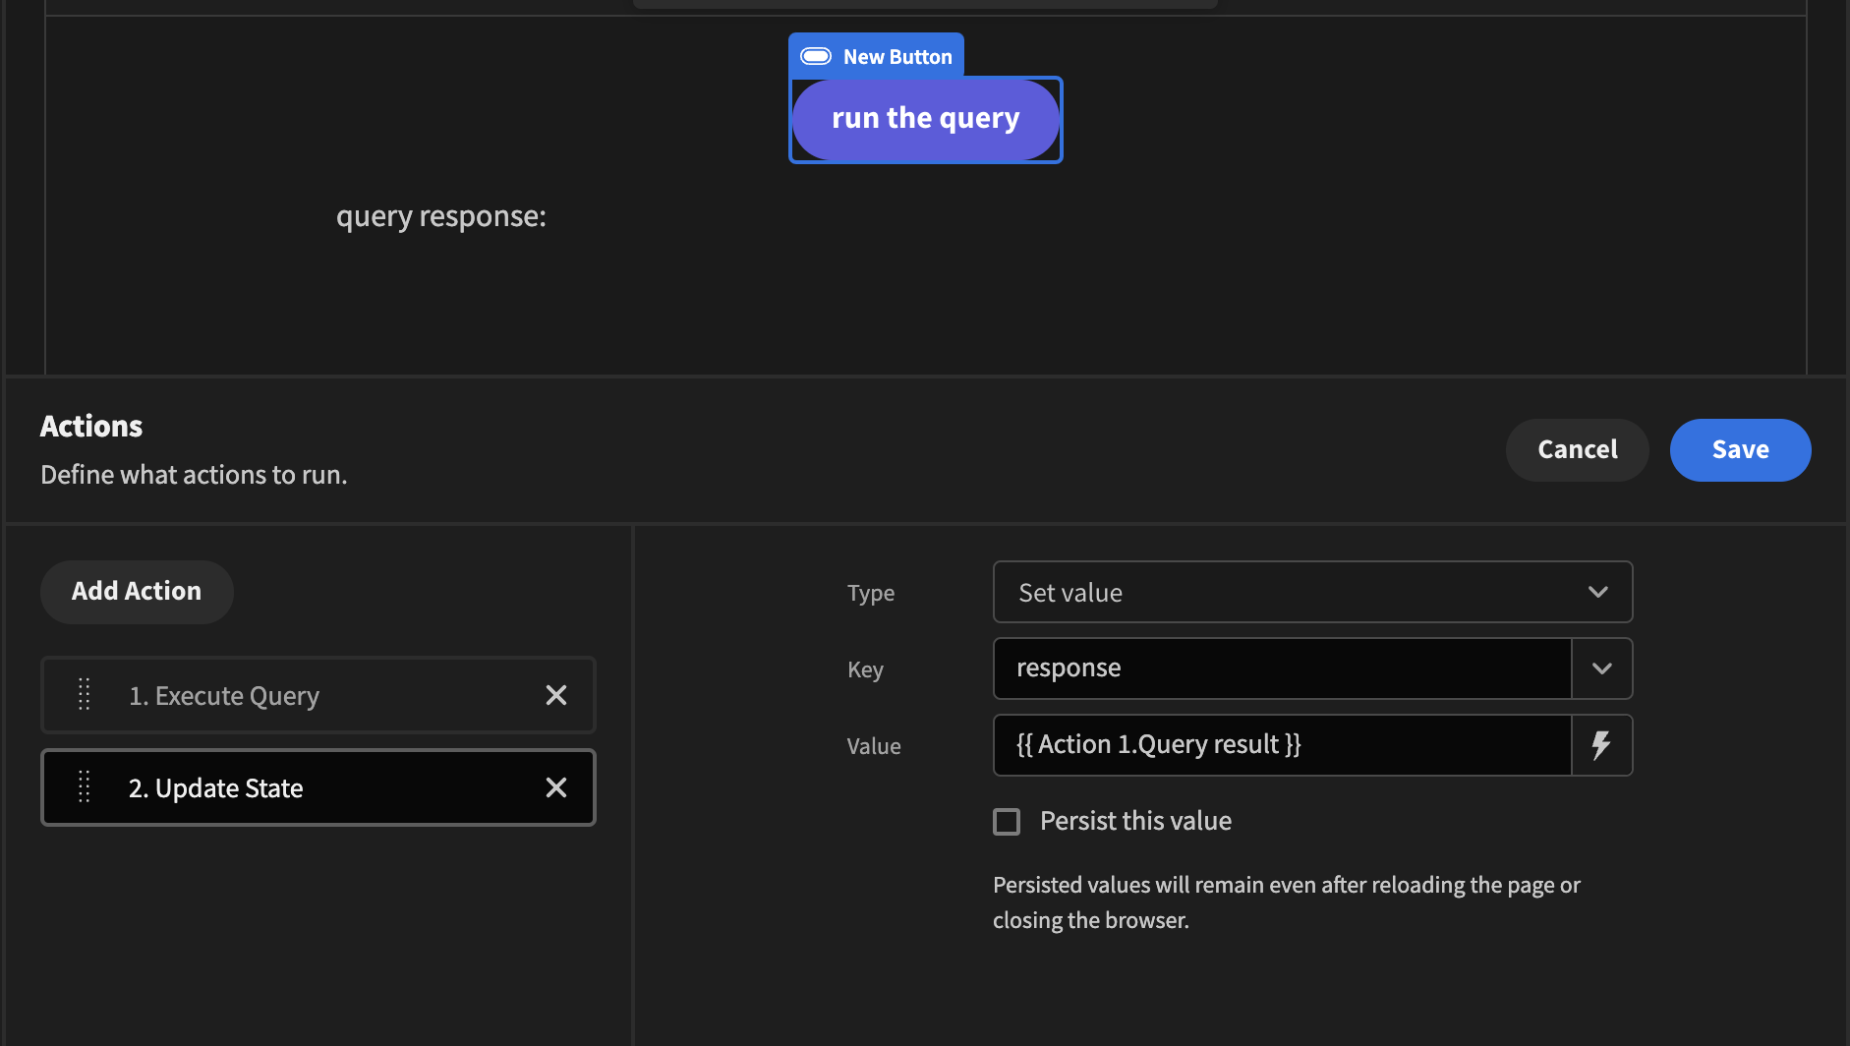Click the drag handle on Execute Query

[x=84, y=695]
